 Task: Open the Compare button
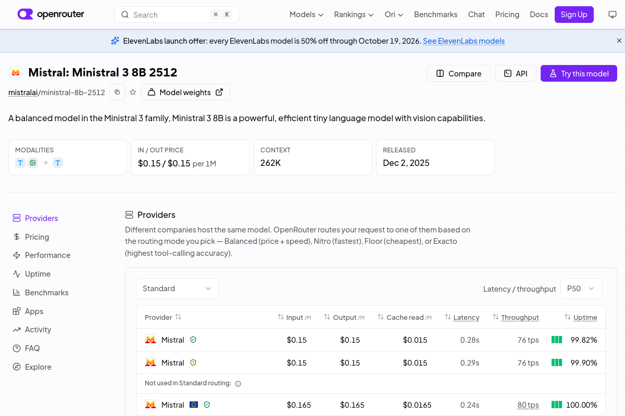point(459,73)
